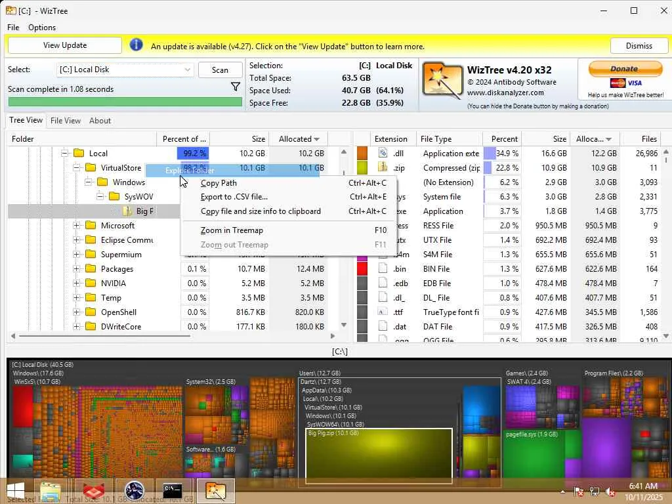Image resolution: width=672 pixels, height=504 pixels.
Task: Click the green scan progress bar
Action: pos(125,102)
